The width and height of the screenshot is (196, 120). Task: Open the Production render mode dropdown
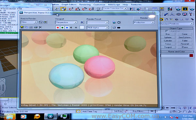tap(144, 23)
